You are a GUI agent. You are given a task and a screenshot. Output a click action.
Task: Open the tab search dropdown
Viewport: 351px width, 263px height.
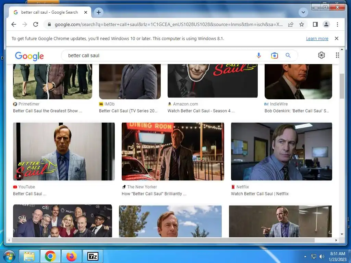pyautogui.click(x=303, y=12)
